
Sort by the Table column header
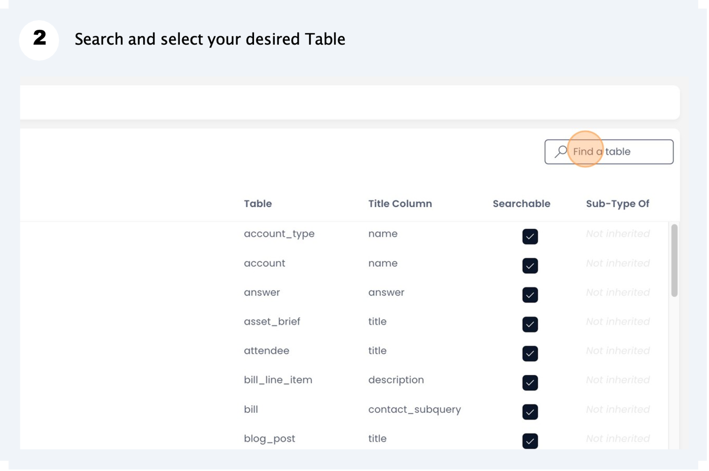pyautogui.click(x=258, y=204)
